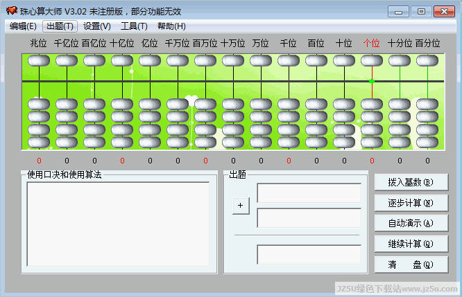Click the 百分位 column label
Screen dimensions: 462x297
pos(427,44)
